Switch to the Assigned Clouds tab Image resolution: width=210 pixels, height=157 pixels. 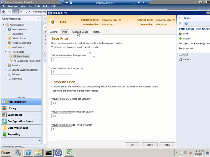80,32
